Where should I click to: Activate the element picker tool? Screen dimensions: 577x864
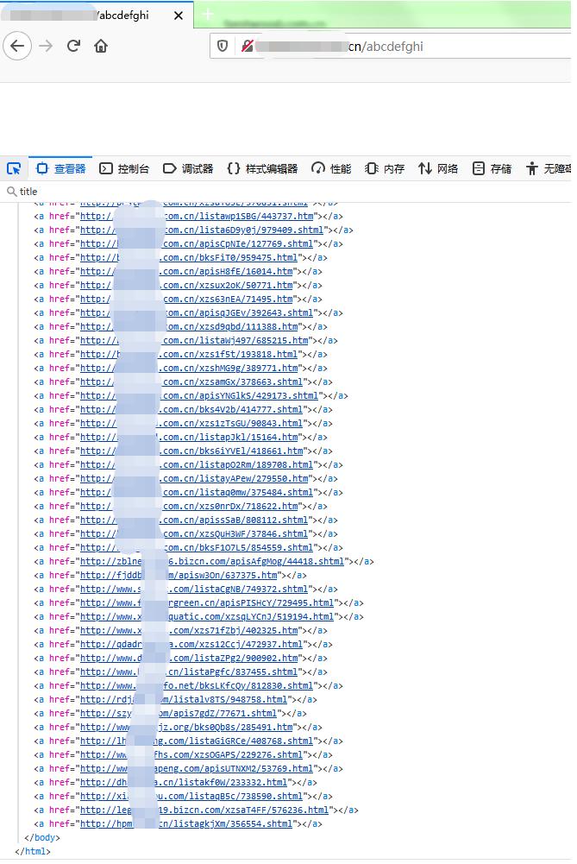pos(14,168)
